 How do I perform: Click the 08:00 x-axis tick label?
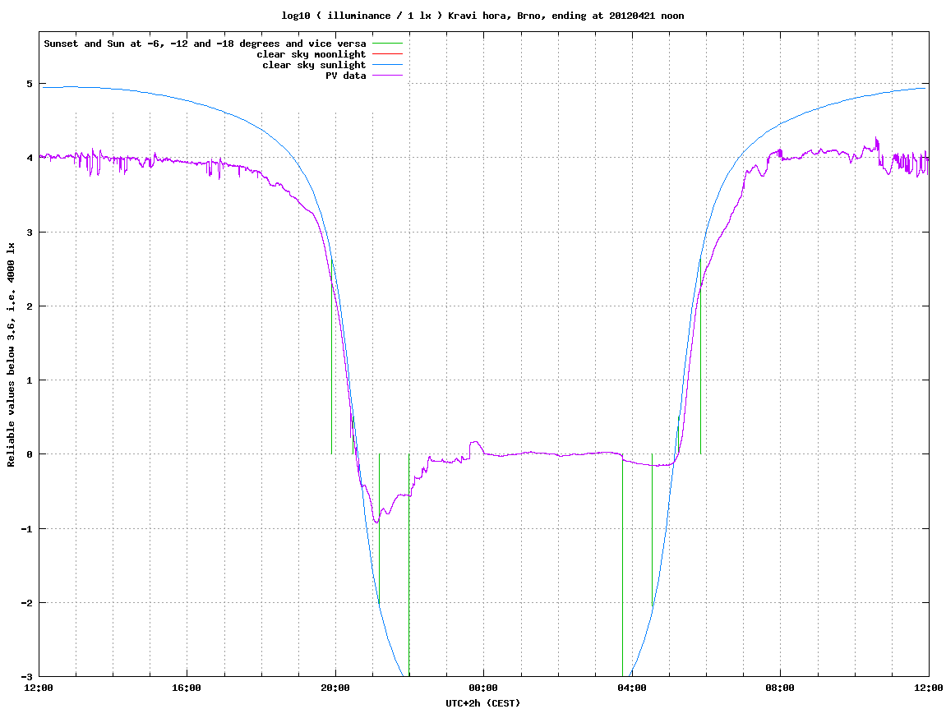pyautogui.click(x=780, y=688)
